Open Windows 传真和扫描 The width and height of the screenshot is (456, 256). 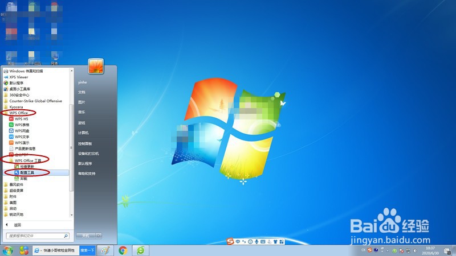[23, 71]
